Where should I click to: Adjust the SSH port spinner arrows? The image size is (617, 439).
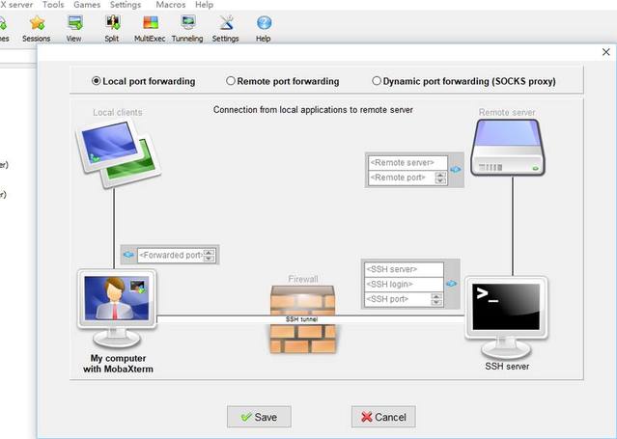(x=435, y=299)
